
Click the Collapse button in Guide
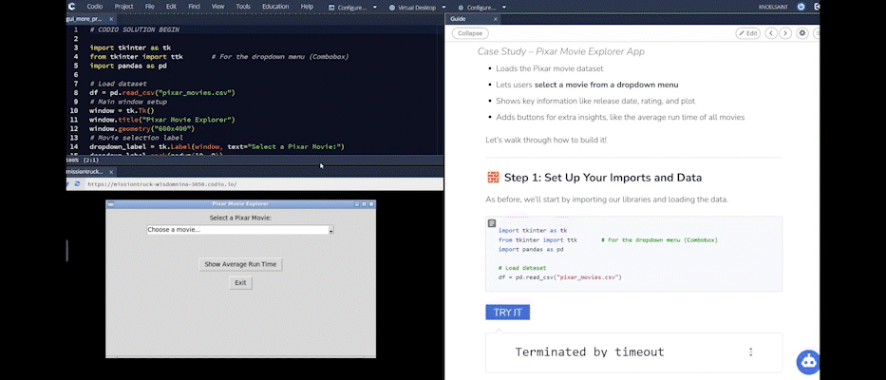click(470, 33)
